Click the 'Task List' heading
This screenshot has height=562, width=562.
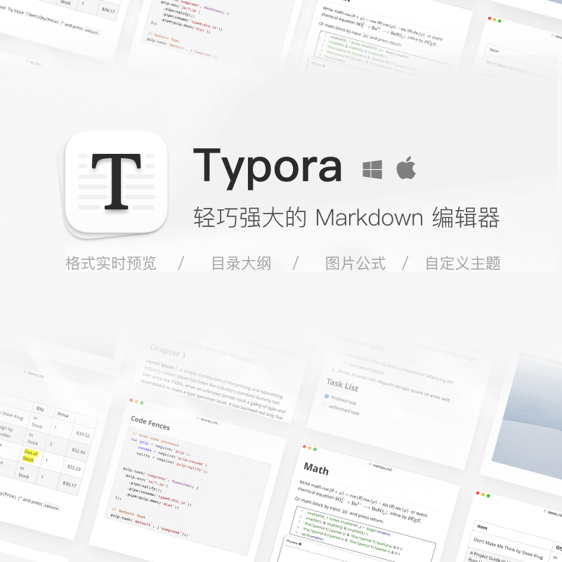click(342, 385)
